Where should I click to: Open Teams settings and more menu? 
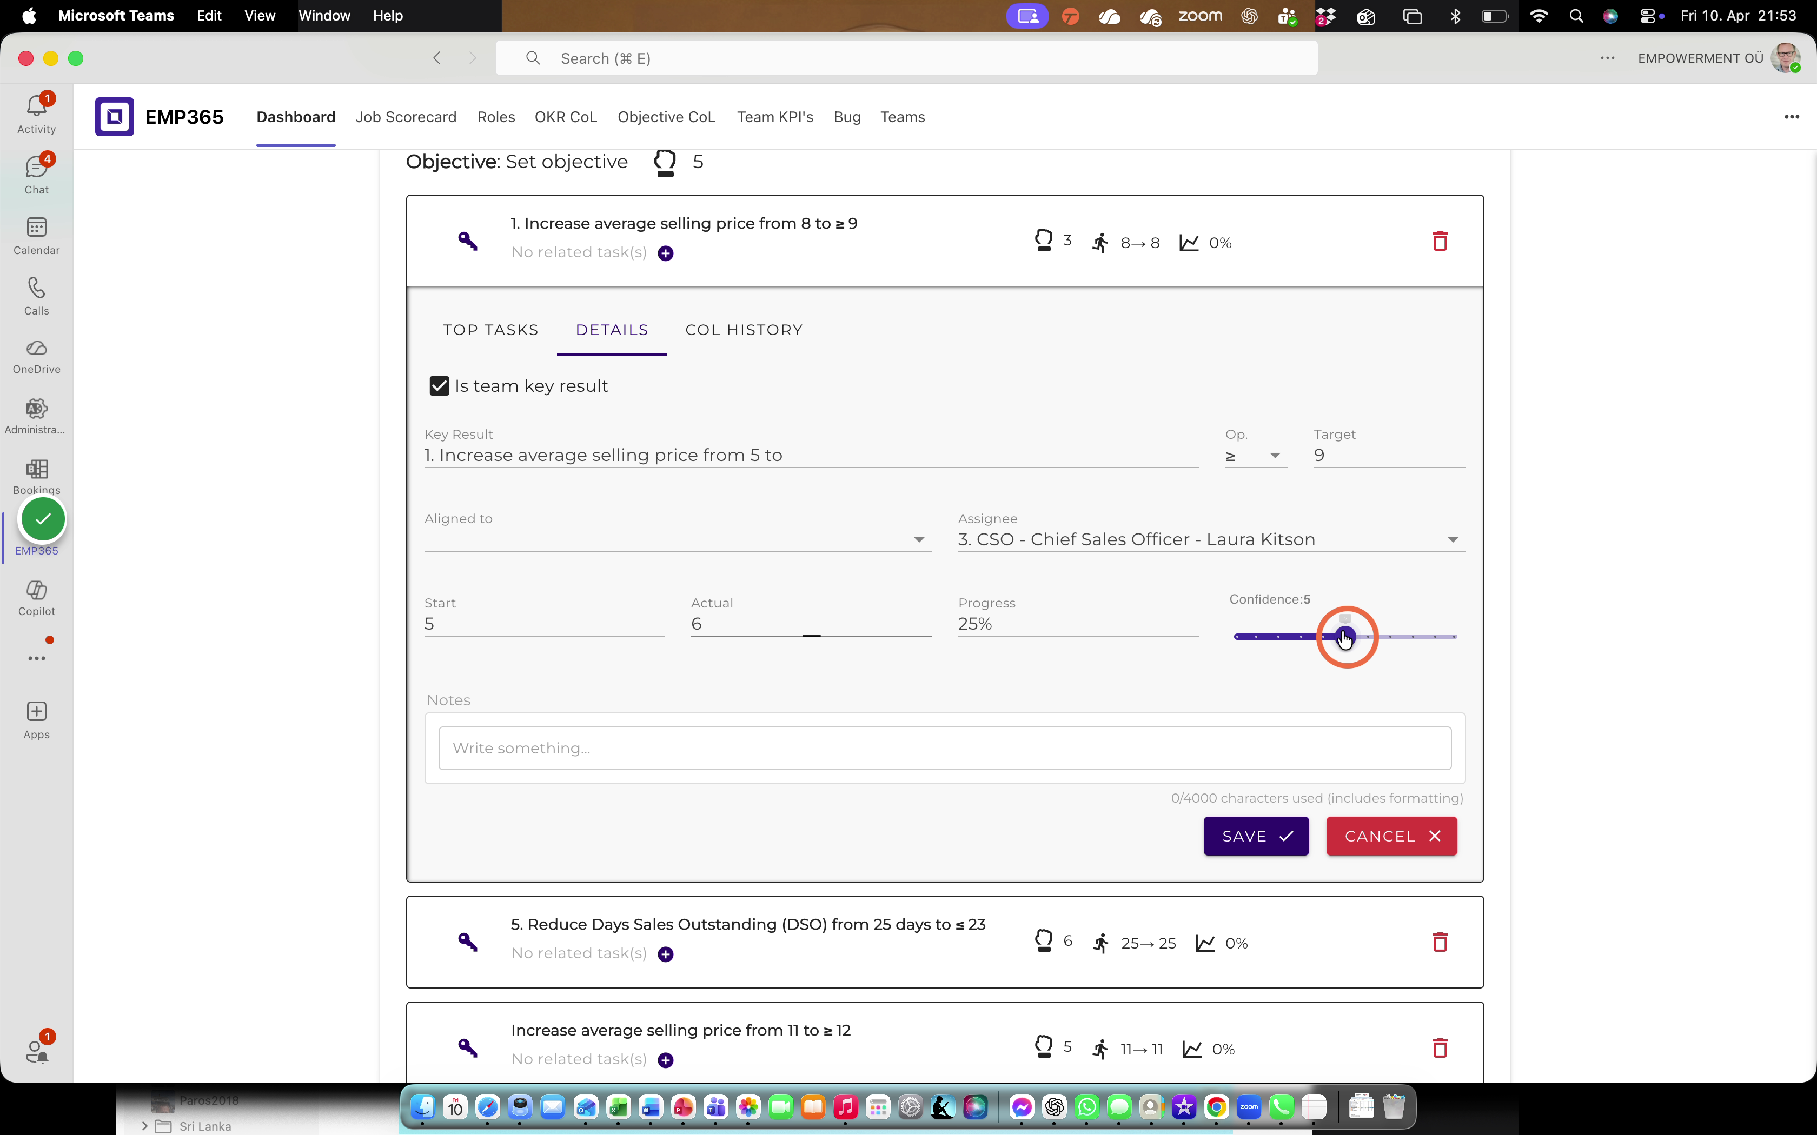[x=1607, y=58]
